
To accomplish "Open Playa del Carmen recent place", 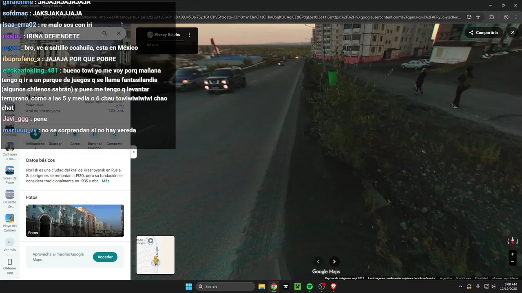I will [10, 223].
